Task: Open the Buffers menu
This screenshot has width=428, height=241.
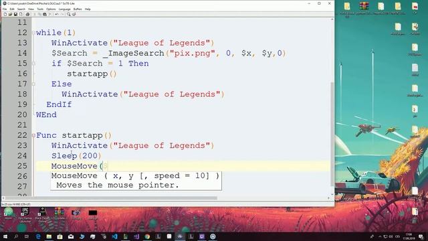Action: (78, 9)
